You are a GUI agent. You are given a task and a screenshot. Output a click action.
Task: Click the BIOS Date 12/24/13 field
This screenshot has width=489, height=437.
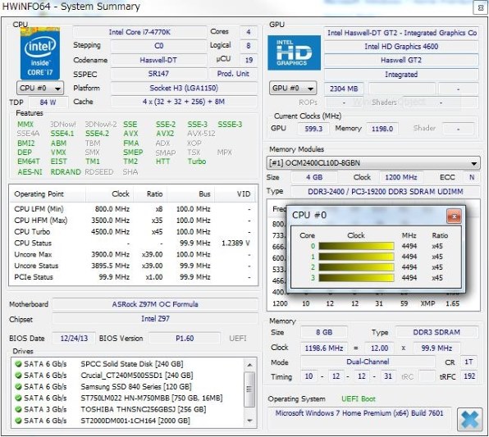tap(74, 339)
